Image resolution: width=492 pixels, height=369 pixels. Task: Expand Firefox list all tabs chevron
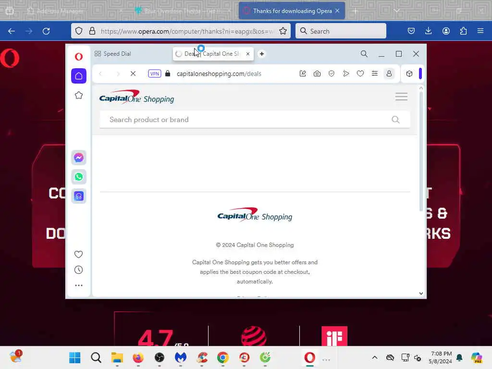(396, 11)
